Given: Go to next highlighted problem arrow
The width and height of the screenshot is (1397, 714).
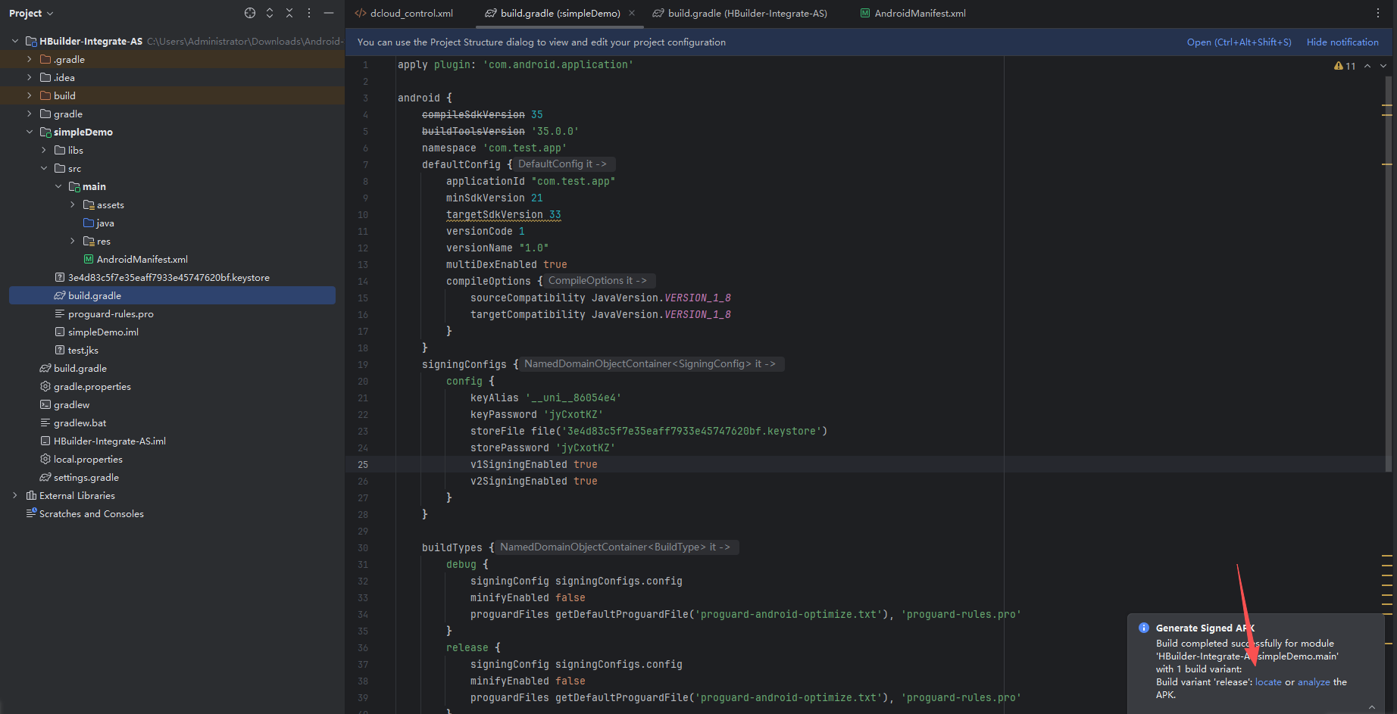Looking at the screenshot, I should (1383, 66).
